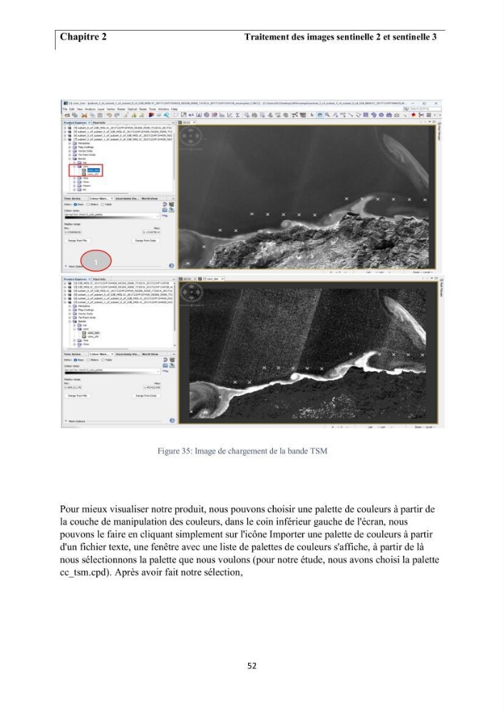Select Product Explorer tab in top screenshot

(75, 122)
